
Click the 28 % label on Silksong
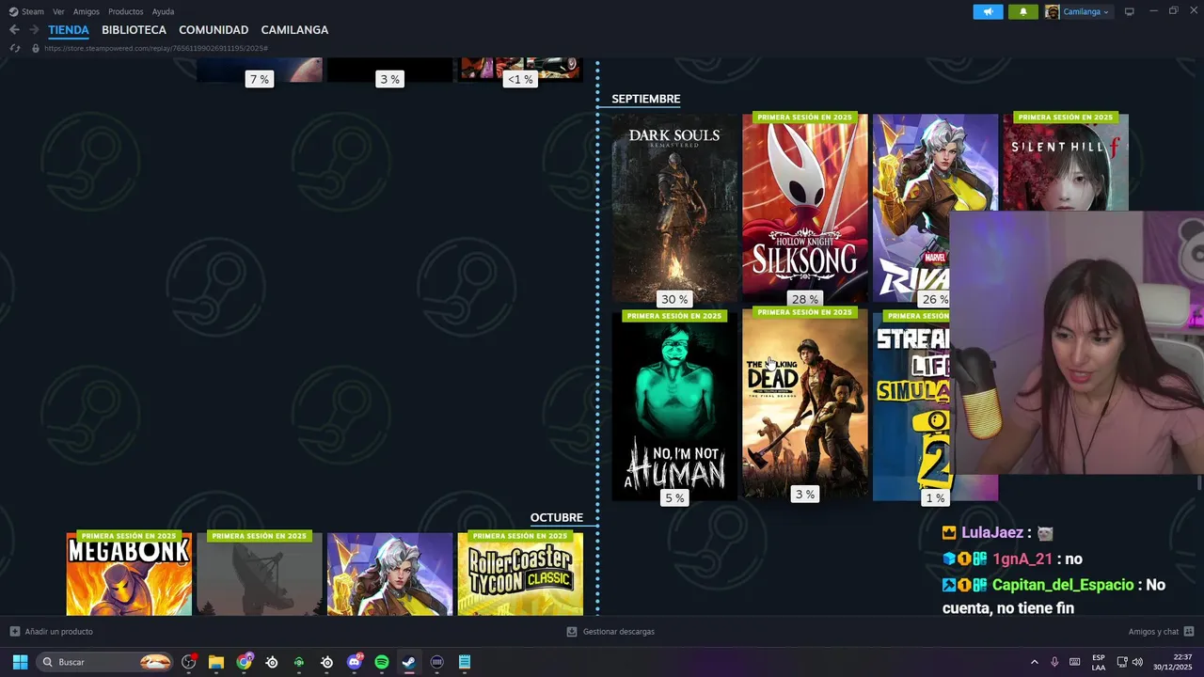pos(805,299)
